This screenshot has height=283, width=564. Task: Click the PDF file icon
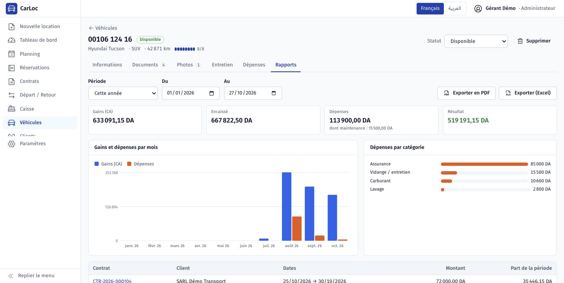(446, 93)
